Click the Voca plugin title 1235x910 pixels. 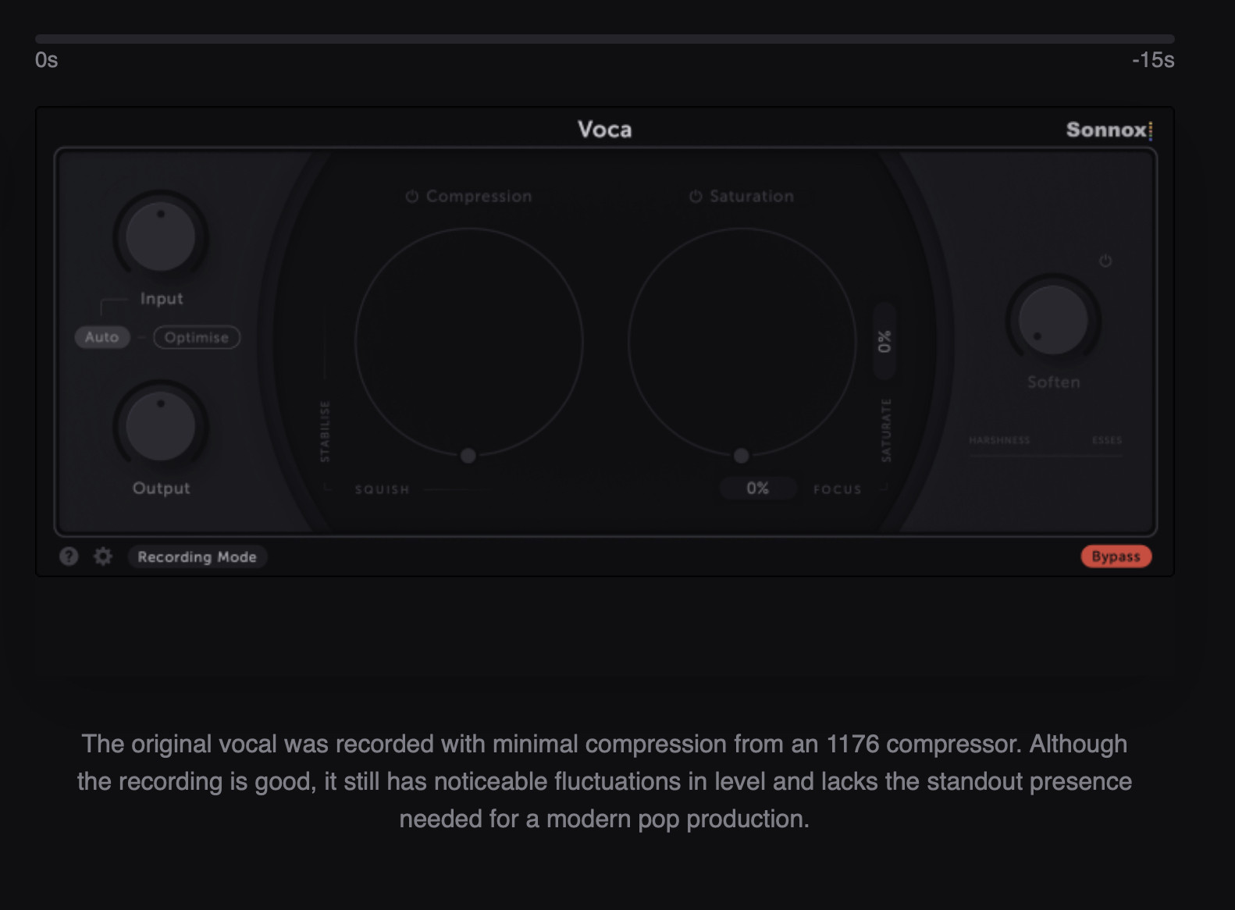click(x=605, y=130)
